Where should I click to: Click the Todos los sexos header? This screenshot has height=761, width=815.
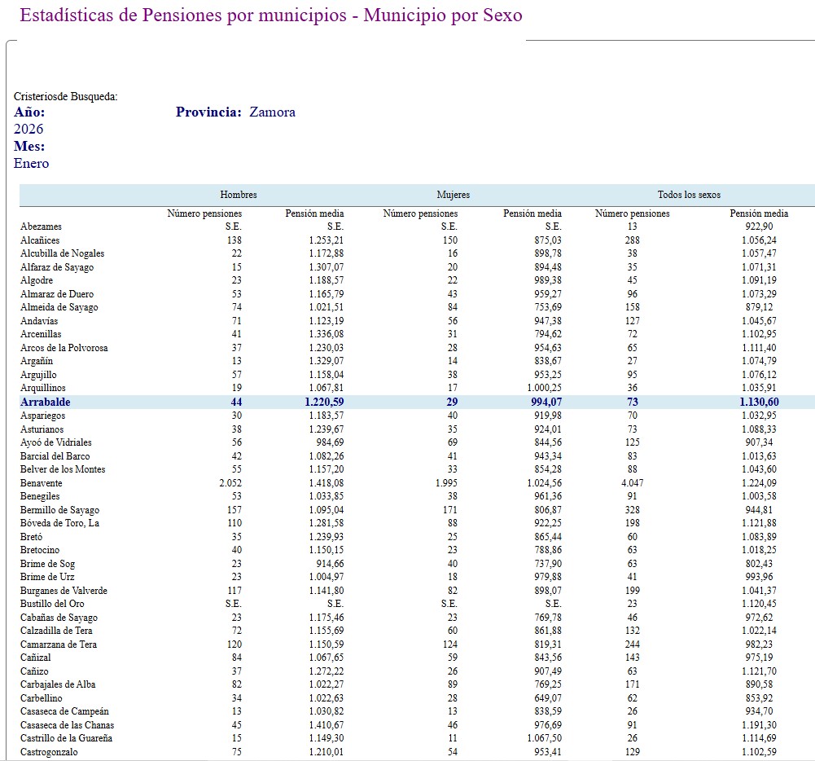(689, 195)
